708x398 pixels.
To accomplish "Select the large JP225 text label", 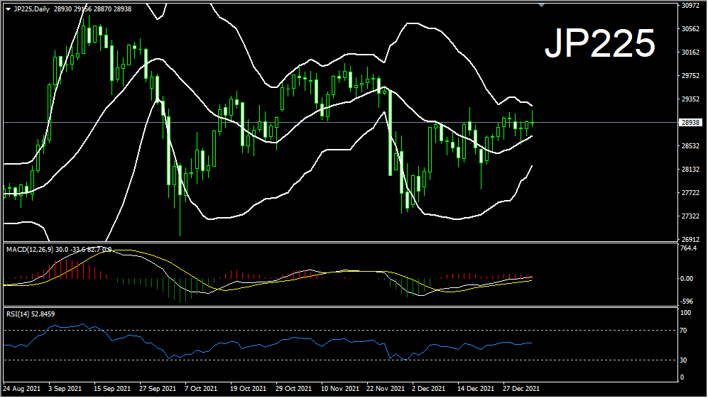I will [x=599, y=45].
